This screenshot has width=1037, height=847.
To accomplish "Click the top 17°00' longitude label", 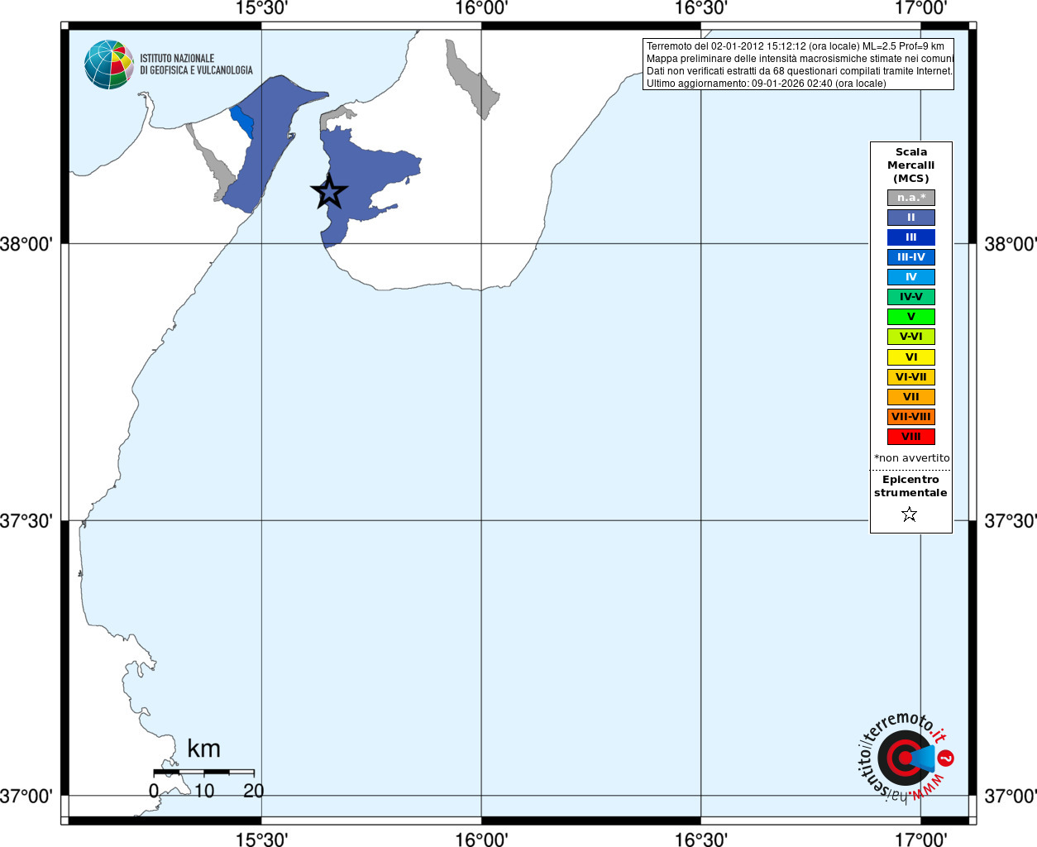I will (920, 8).
